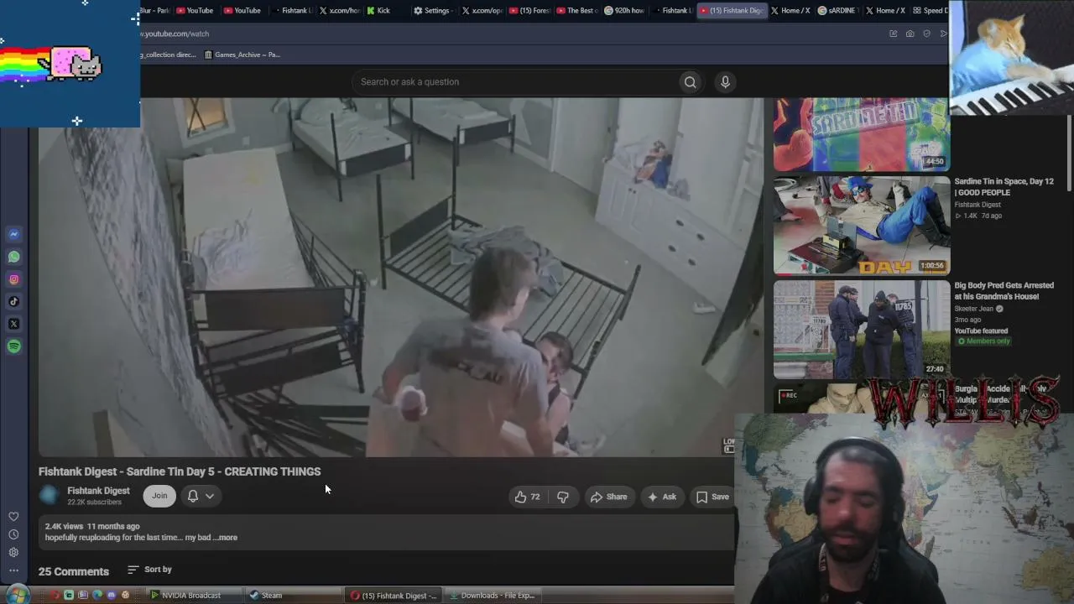
Task: Open sidebar settings gear icon
Action: pyautogui.click(x=13, y=552)
